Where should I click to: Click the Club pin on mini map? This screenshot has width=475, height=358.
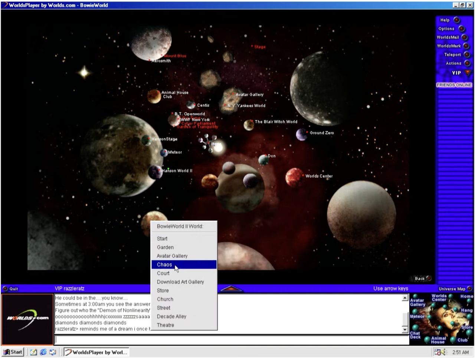tap(453, 339)
